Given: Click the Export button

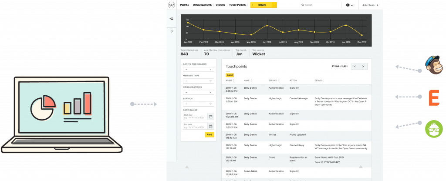Looking at the screenshot, I should point(230,75).
